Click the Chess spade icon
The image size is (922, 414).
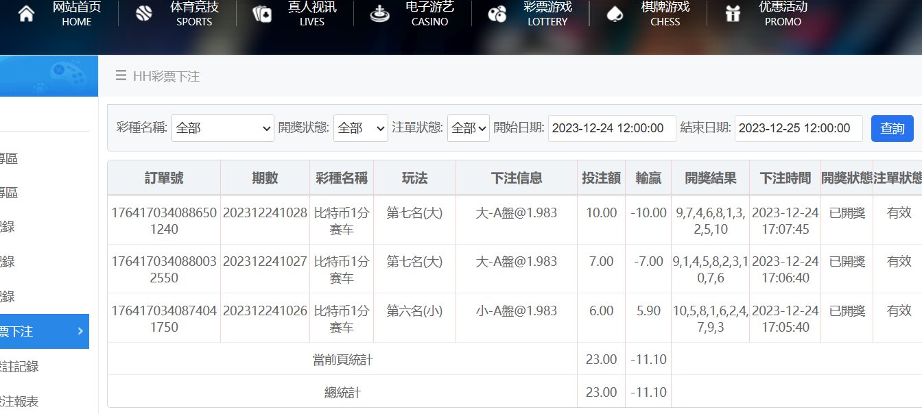click(x=615, y=14)
